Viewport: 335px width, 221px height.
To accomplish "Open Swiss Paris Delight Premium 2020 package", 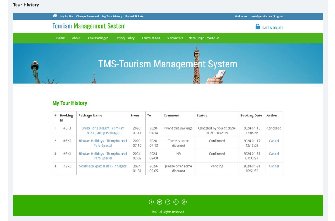I will pos(103,131).
